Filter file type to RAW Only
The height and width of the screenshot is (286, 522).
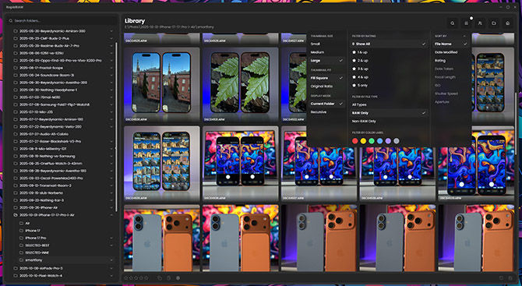point(389,113)
